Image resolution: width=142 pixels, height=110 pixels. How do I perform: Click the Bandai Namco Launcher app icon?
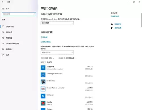tap(43, 89)
